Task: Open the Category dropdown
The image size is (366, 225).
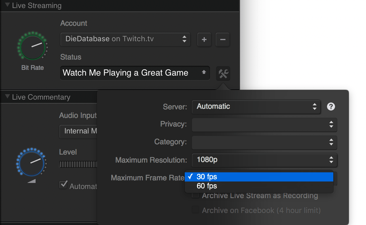Action: 264,143
